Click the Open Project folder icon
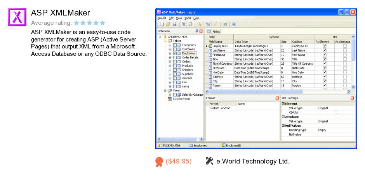 (168, 24)
